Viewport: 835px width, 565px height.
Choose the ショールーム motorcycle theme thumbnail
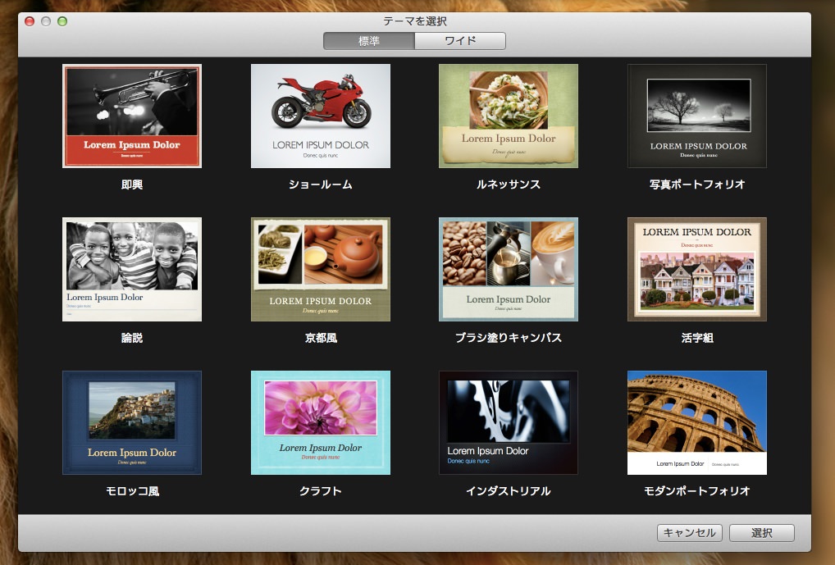320,116
